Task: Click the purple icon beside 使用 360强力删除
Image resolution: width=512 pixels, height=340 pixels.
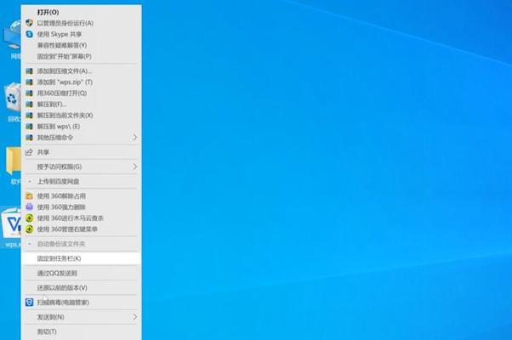Action: [x=30, y=207]
